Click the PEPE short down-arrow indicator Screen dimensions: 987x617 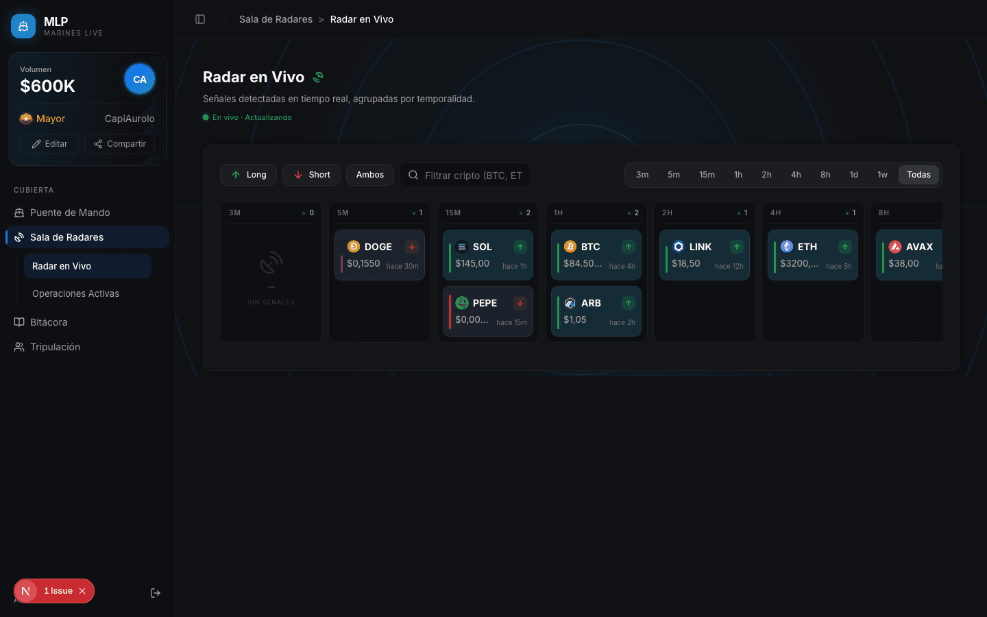520,303
